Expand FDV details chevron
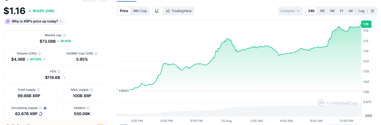This screenshot has width=381, height=125. click(64, 78)
